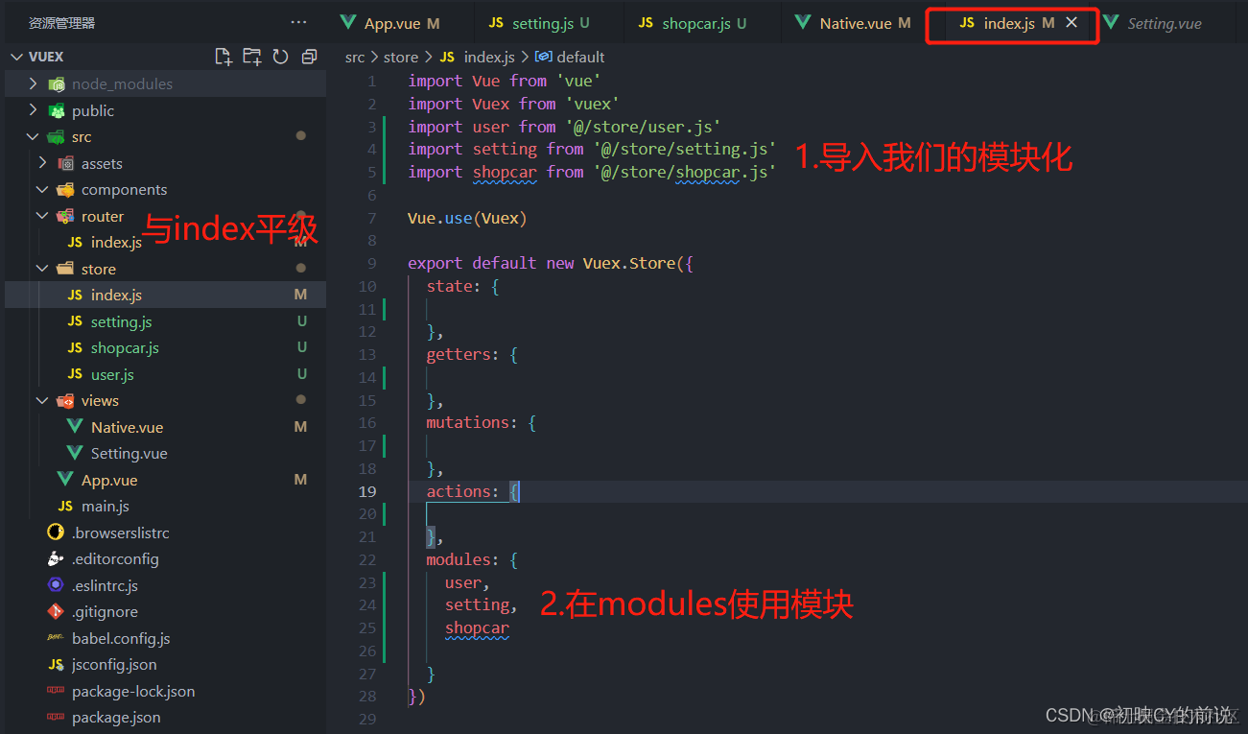The height and width of the screenshot is (734, 1248).
Task: Expand the components folder
Action: pyautogui.click(x=43, y=190)
